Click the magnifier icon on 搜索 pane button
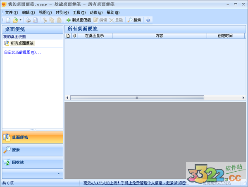This screenshot has height=187, width=248. [x=7, y=150]
